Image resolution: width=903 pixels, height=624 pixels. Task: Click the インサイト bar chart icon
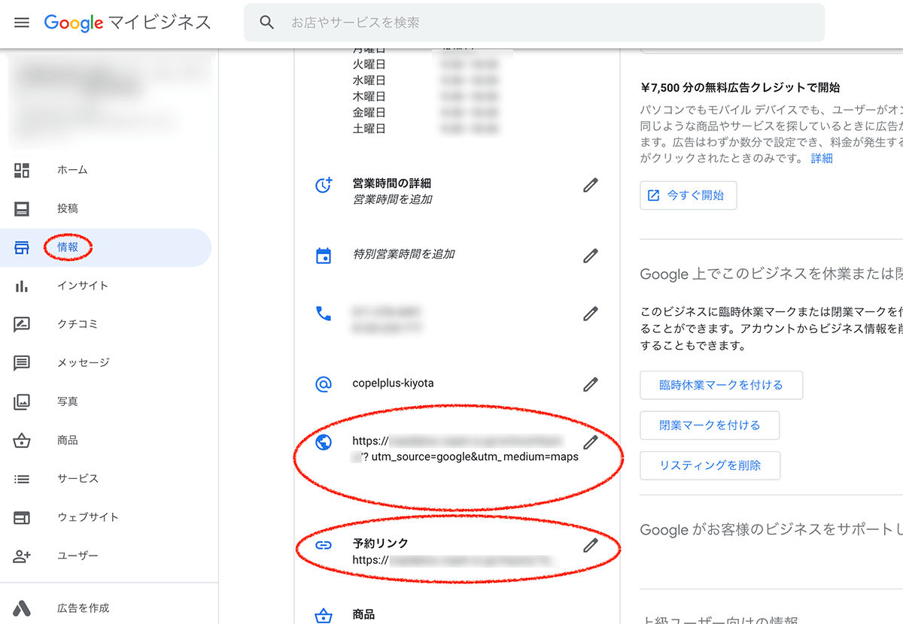(22, 286)
